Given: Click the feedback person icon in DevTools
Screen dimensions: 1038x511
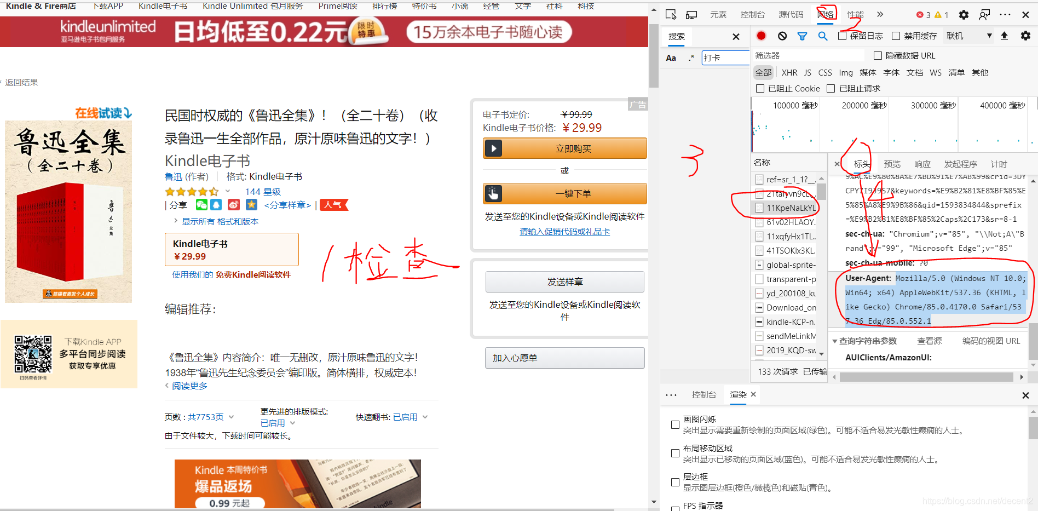Looking at the screenshot, I should coord(984,15).
